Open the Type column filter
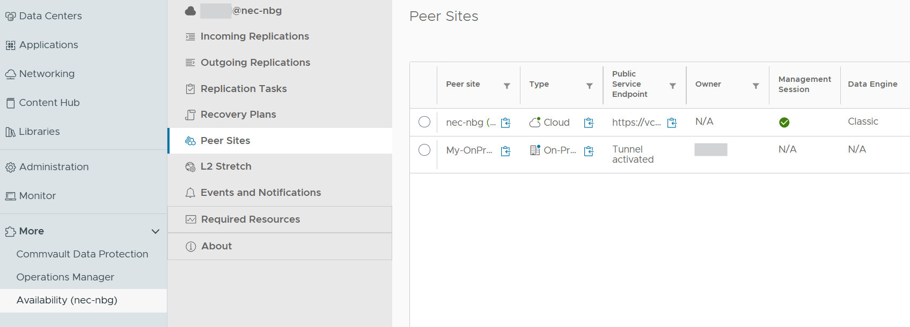This screenshot has height=327, width=910. (x=589, y=86)
